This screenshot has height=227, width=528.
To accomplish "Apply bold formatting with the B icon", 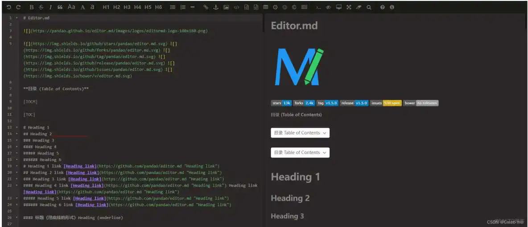I will coord(31,7).
